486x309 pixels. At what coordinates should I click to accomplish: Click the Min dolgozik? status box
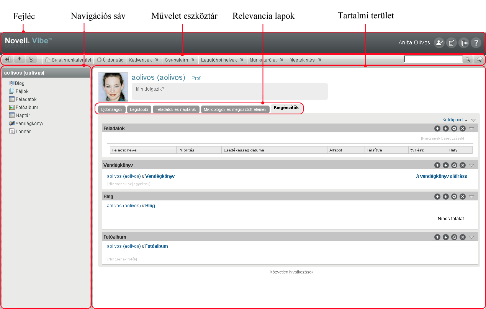coord(230,91)
